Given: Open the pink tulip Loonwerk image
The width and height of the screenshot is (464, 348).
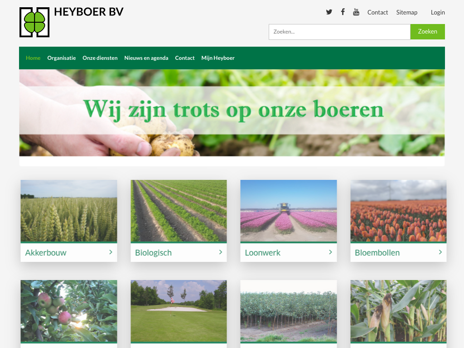Looking at the screenshot, I should (288, 211).
